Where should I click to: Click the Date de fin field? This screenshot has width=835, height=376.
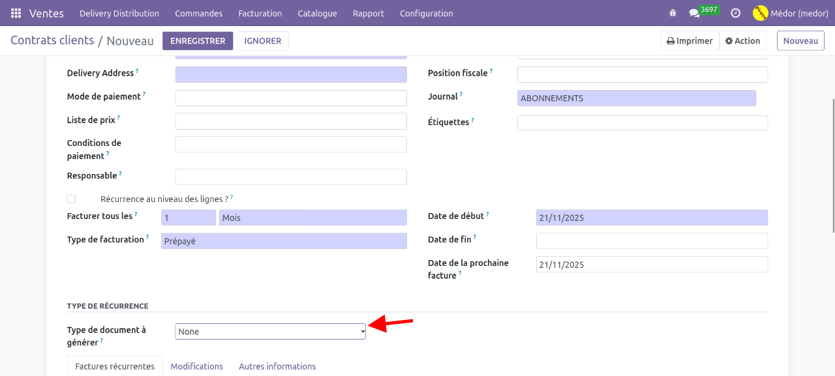point(651,241)
